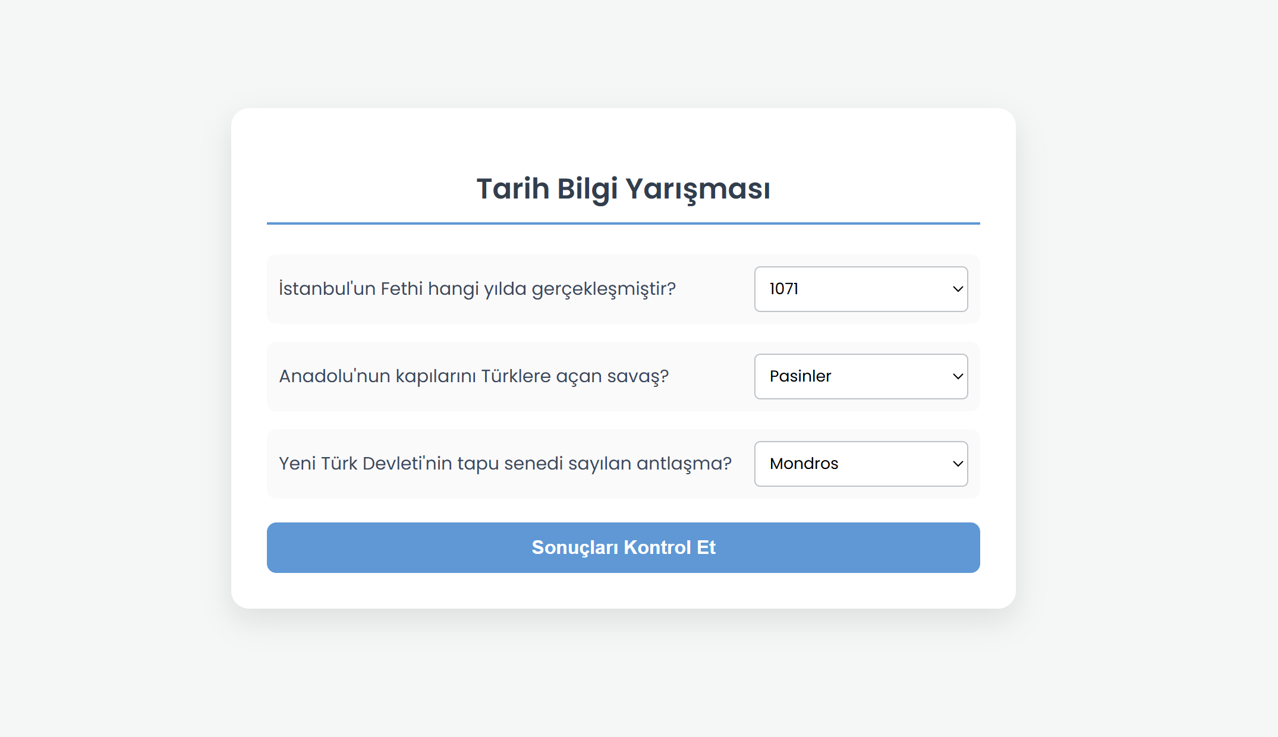Click the word antlaşma in the third question
Screen dimensions: 1278x737
(684, 464)
